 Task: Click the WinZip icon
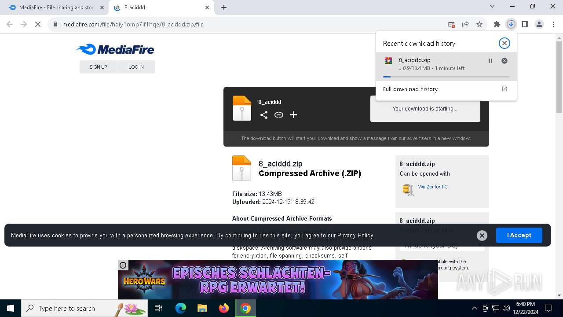tap(408, 189)
